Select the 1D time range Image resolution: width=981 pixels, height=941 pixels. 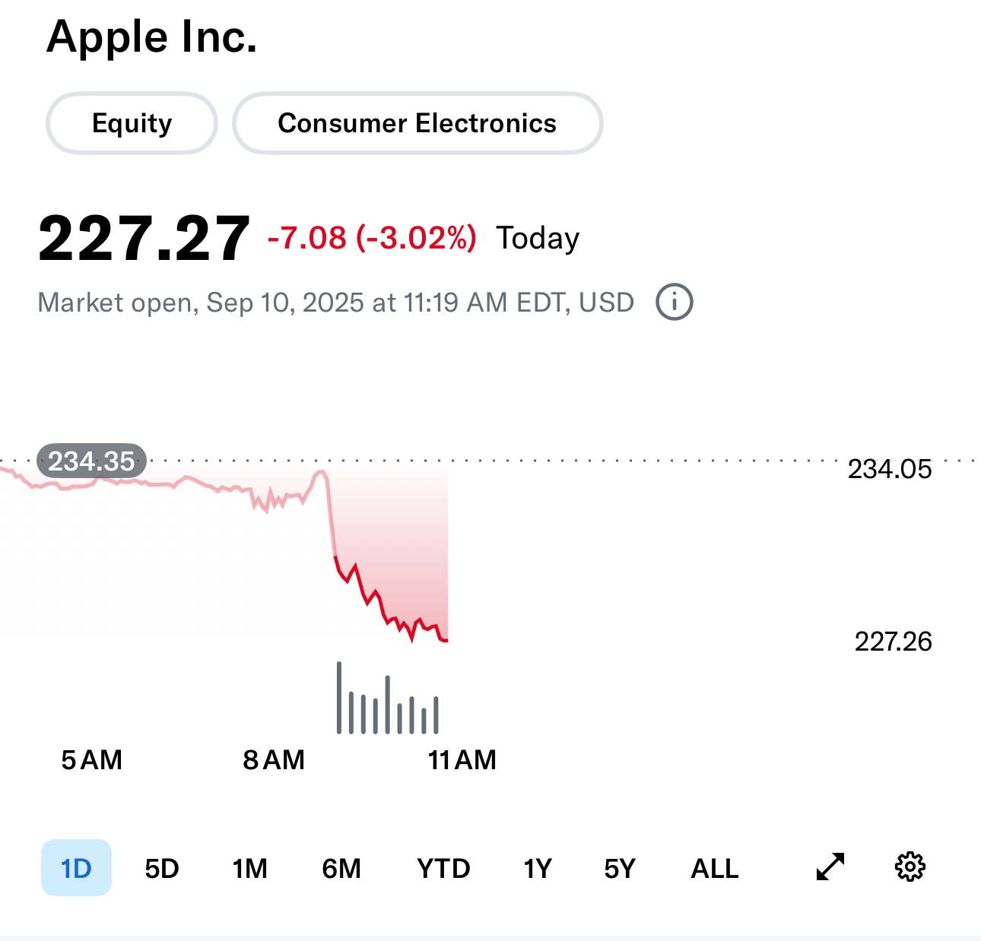click(x=76, y=867)
